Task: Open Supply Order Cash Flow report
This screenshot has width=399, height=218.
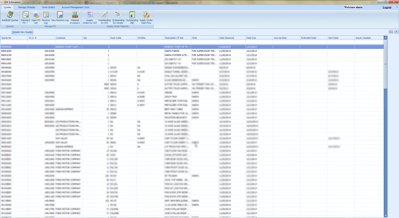Action: pyautogui.click(x=146, y=17)
